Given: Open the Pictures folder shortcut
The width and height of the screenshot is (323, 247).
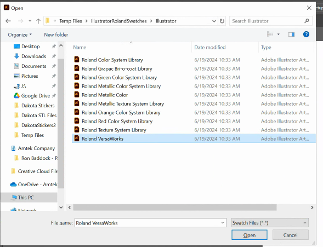Looking at the screenshot, I should (x=30, y=76).
